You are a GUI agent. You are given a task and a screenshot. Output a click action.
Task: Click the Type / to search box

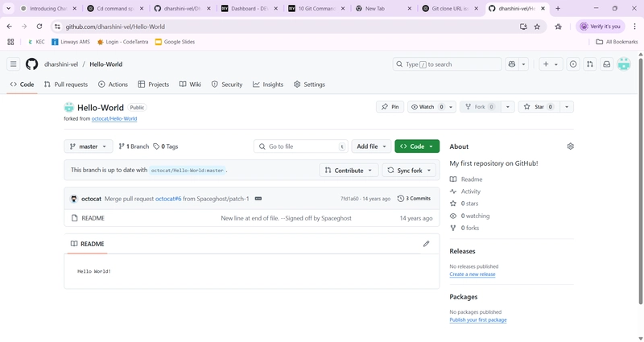(447, 64)
